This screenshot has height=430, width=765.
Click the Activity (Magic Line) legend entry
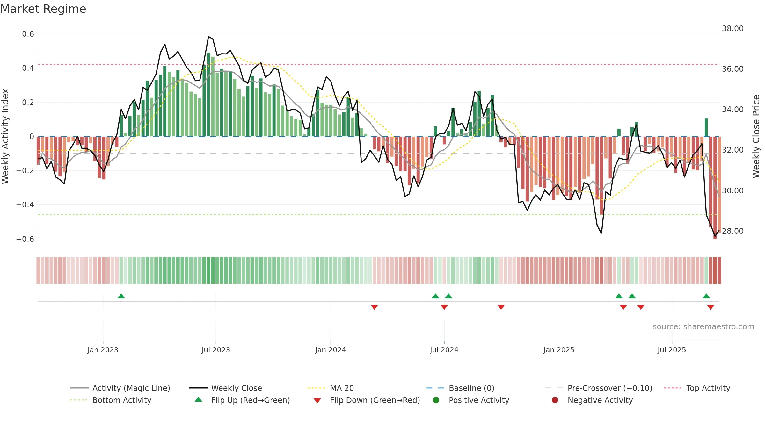click(120, 388)
